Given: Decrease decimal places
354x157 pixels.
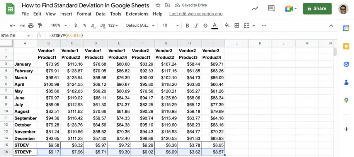Looking at the screenshot, I should 93,26.
